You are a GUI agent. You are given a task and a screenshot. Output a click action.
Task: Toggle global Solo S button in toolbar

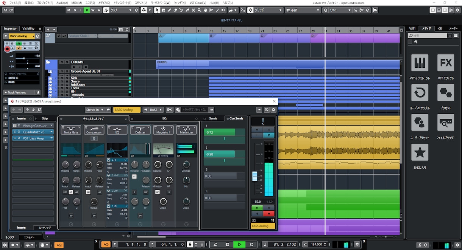75,10
